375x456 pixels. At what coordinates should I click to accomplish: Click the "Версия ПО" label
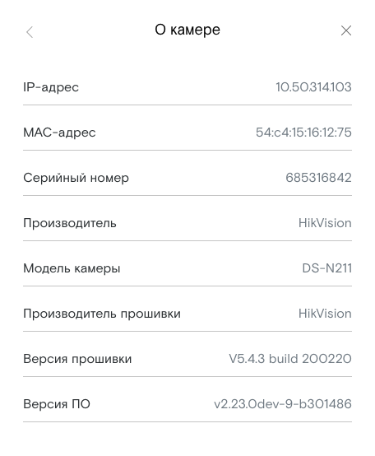click(x=57, y=404)
